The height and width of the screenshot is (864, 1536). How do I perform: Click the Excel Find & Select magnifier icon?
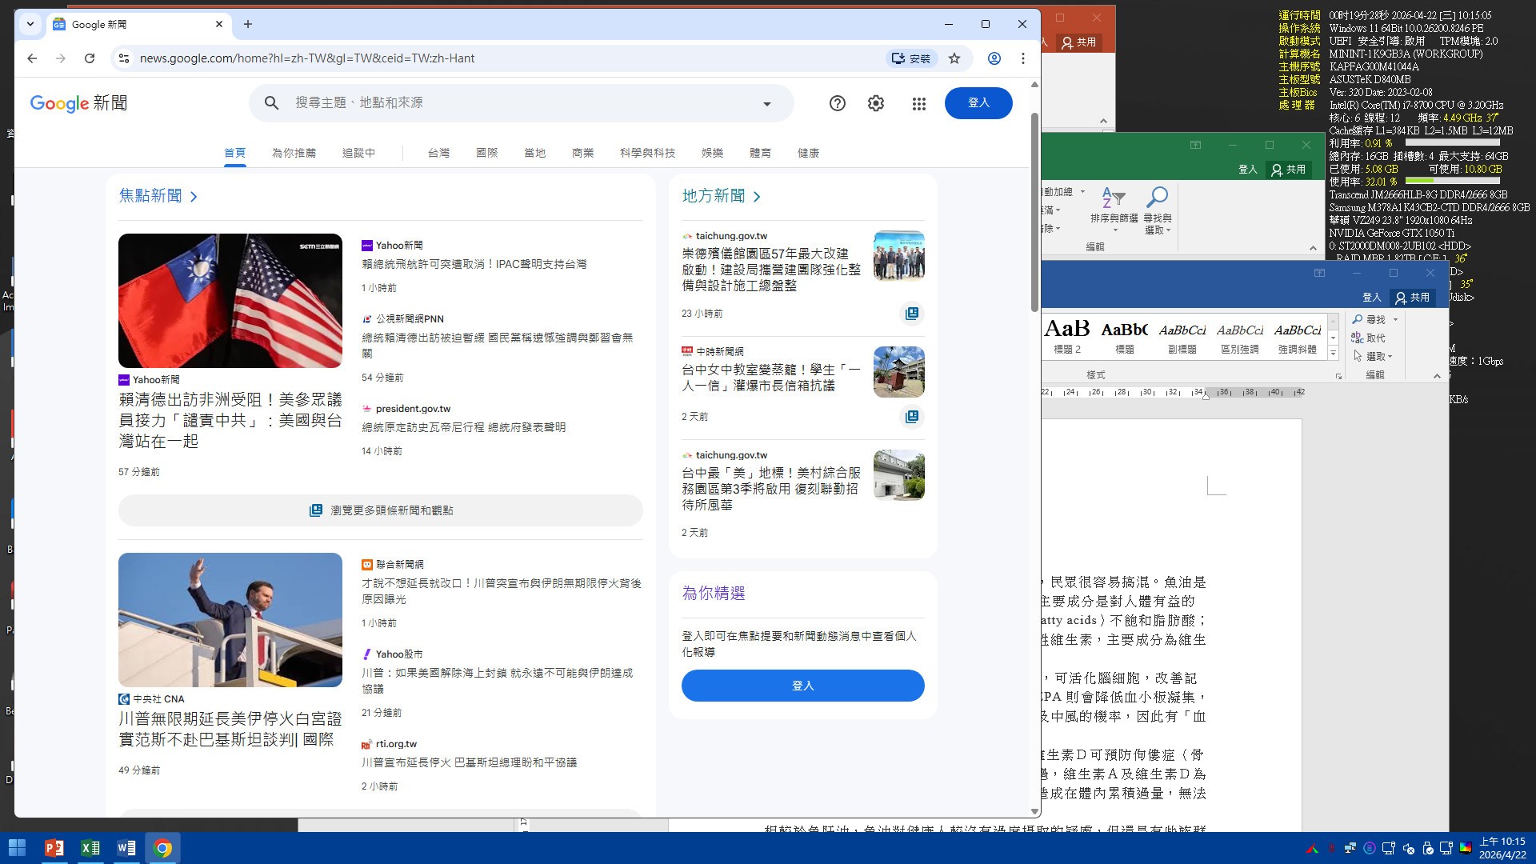pyautogui.click(x=1157, y=198)
